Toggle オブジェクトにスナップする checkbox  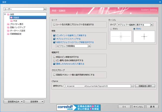pos(54,39)
